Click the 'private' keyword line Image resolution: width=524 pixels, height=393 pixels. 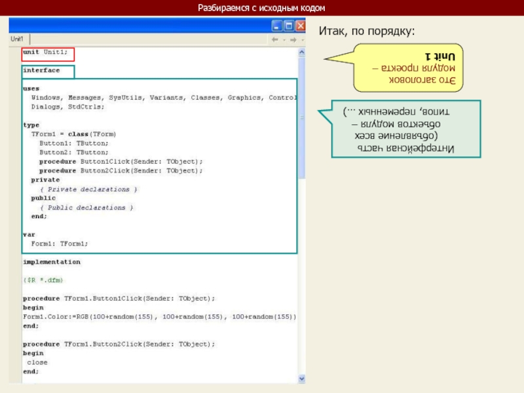[45, 179]
